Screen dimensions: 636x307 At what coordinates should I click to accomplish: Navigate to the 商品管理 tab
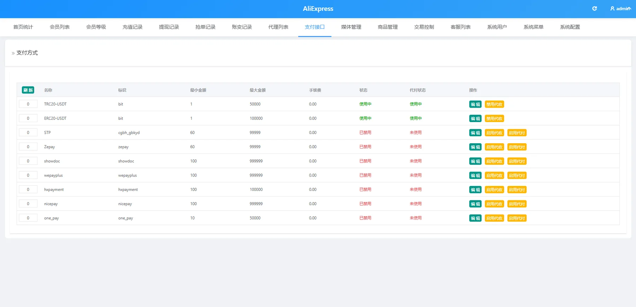[x=388, y=27]
